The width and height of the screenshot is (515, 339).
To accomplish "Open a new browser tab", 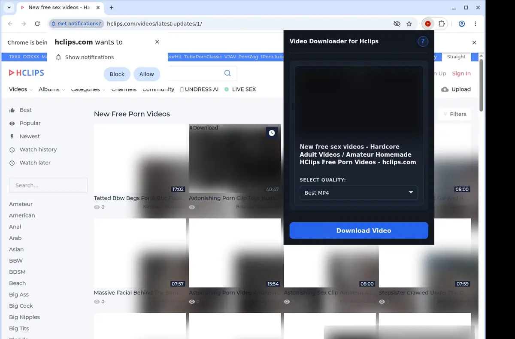I will tap(112, 7).
